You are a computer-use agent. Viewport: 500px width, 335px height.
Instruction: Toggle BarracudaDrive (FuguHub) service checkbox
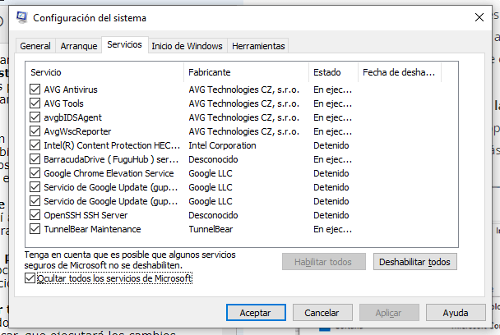[35, 159]
